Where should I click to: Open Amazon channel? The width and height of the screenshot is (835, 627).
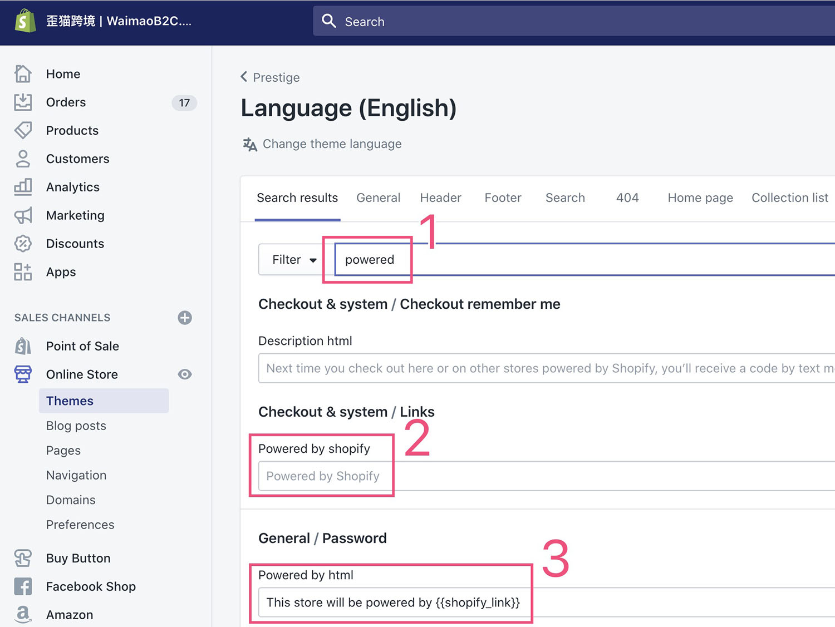(70, 614)
